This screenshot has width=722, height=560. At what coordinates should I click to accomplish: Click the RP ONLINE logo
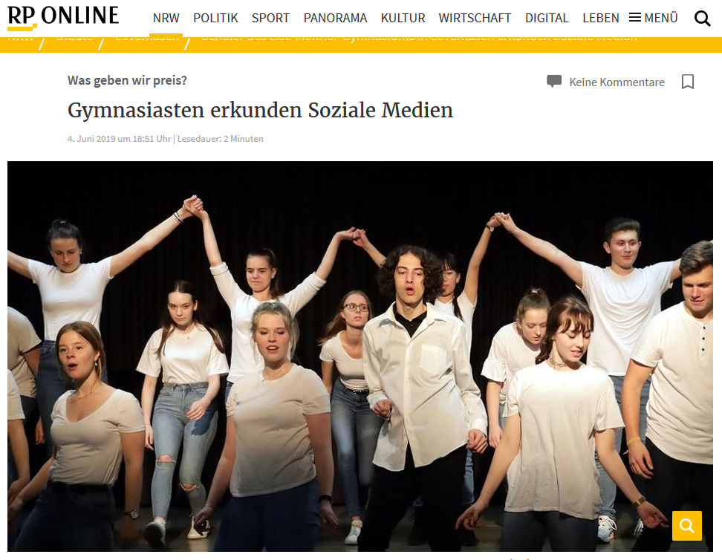64,16
